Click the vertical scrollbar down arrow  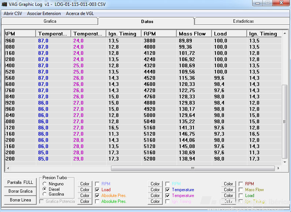[x=285, y=162]
